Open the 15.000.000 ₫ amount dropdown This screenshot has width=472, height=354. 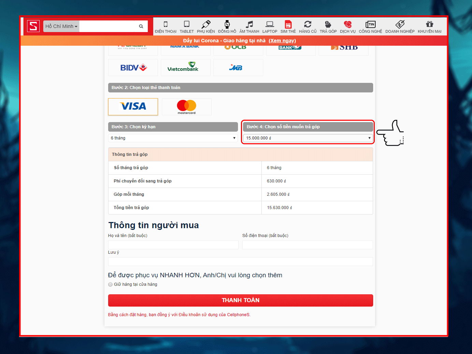tap(308, 138)
